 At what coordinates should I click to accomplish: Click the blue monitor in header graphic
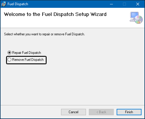pyautogui.click(x=134, y=15)
